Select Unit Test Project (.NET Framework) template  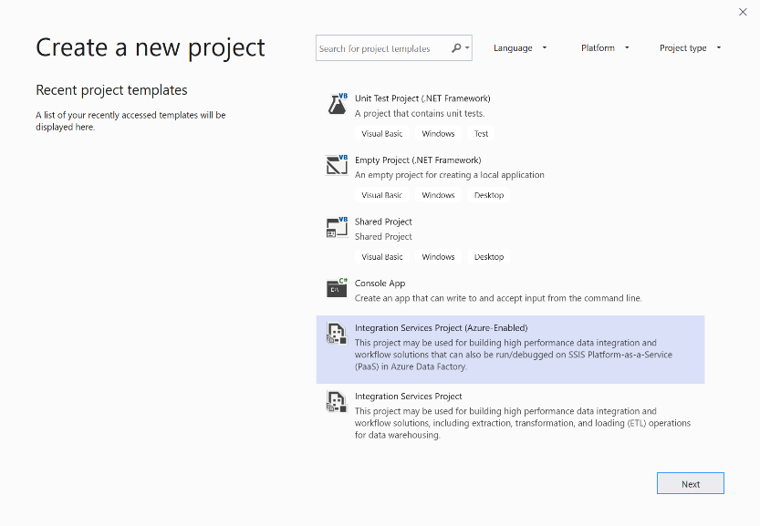point(422,98)
